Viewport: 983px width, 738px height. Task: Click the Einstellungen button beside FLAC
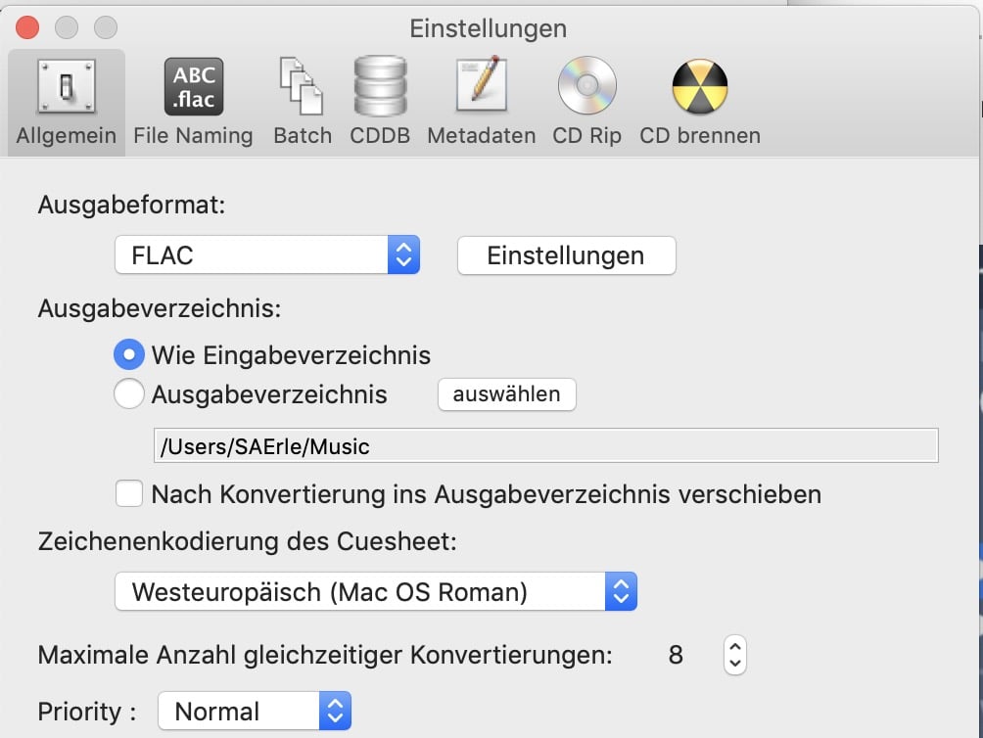coord(567,255)
